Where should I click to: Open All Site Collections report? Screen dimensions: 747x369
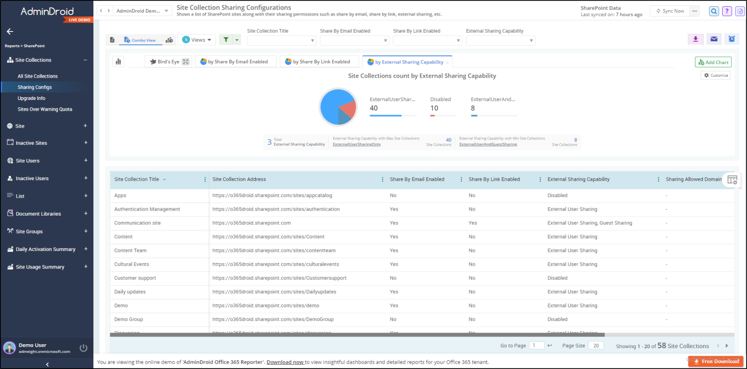pos(37,76)
